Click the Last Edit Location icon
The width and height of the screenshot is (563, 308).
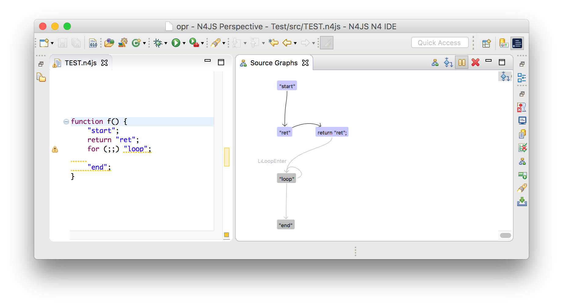(274, 43)
